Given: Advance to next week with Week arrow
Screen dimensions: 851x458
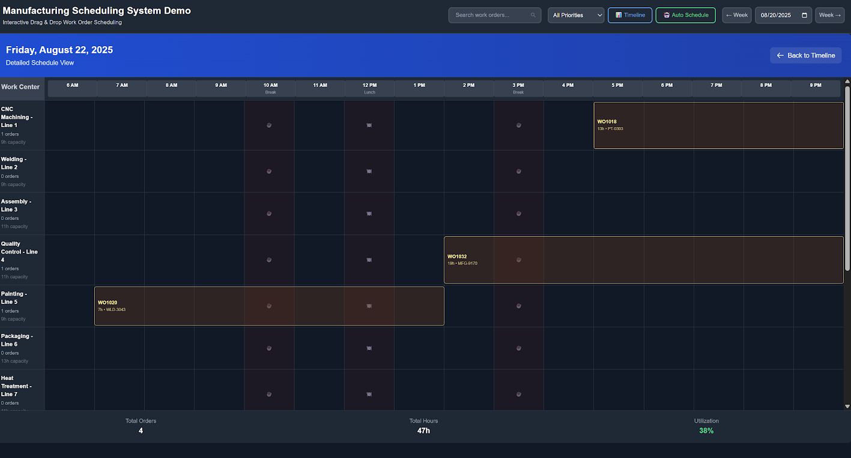Looking at the screenshot, I should point(829,14).
